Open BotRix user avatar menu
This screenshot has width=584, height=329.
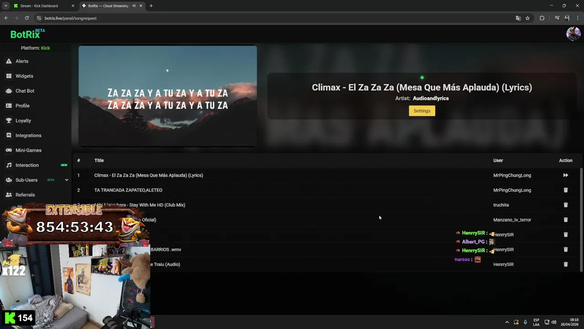click(573, 33)
